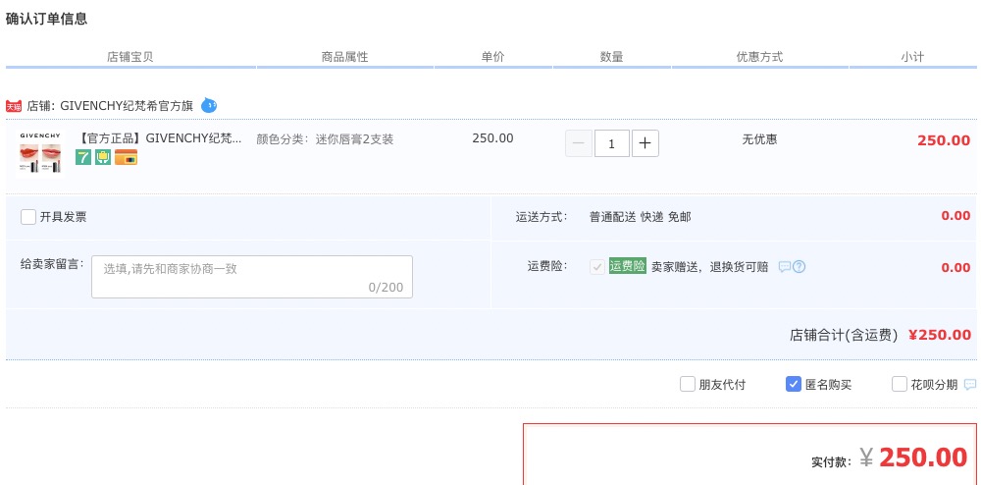This screenshot has height=485, width=981.
Task: Open the blue Wangwang chat icon
Action: (209, 106)
